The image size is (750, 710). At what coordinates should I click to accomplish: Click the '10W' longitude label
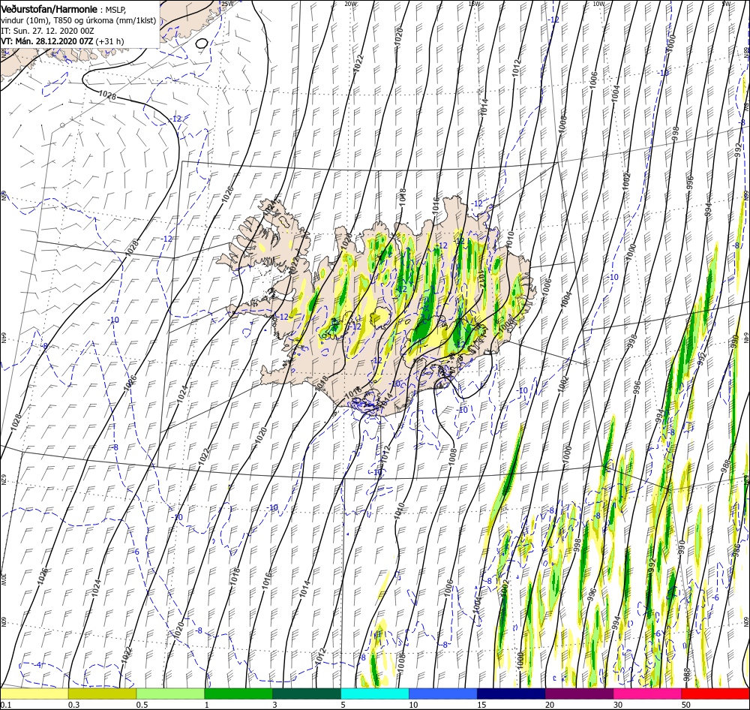pos(598,4)
